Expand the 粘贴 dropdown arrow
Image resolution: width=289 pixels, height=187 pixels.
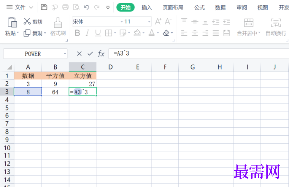pos(18,33)
